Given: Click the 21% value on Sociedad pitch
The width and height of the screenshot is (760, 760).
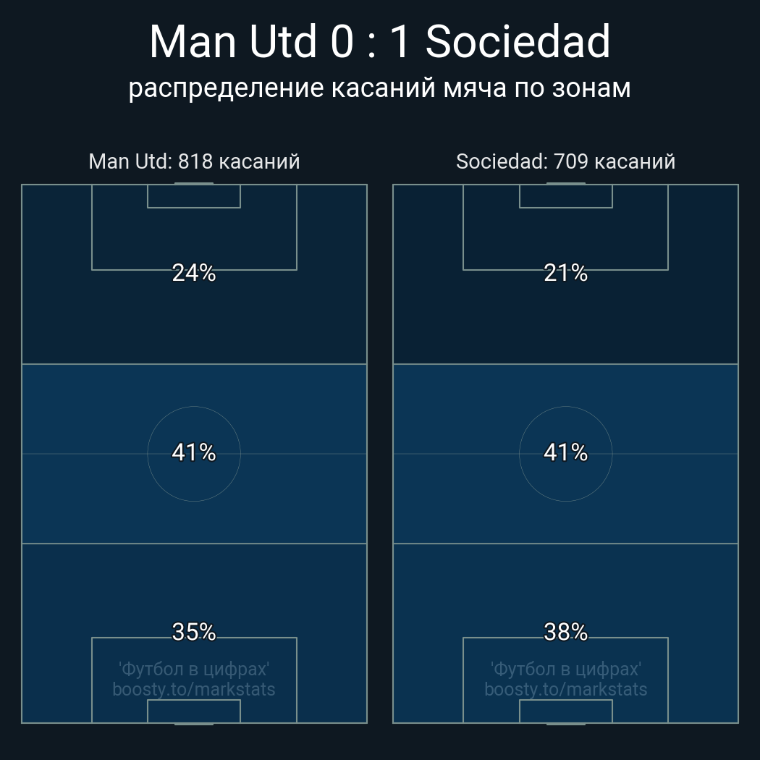Looking at the screenshot, I should 565,273.
